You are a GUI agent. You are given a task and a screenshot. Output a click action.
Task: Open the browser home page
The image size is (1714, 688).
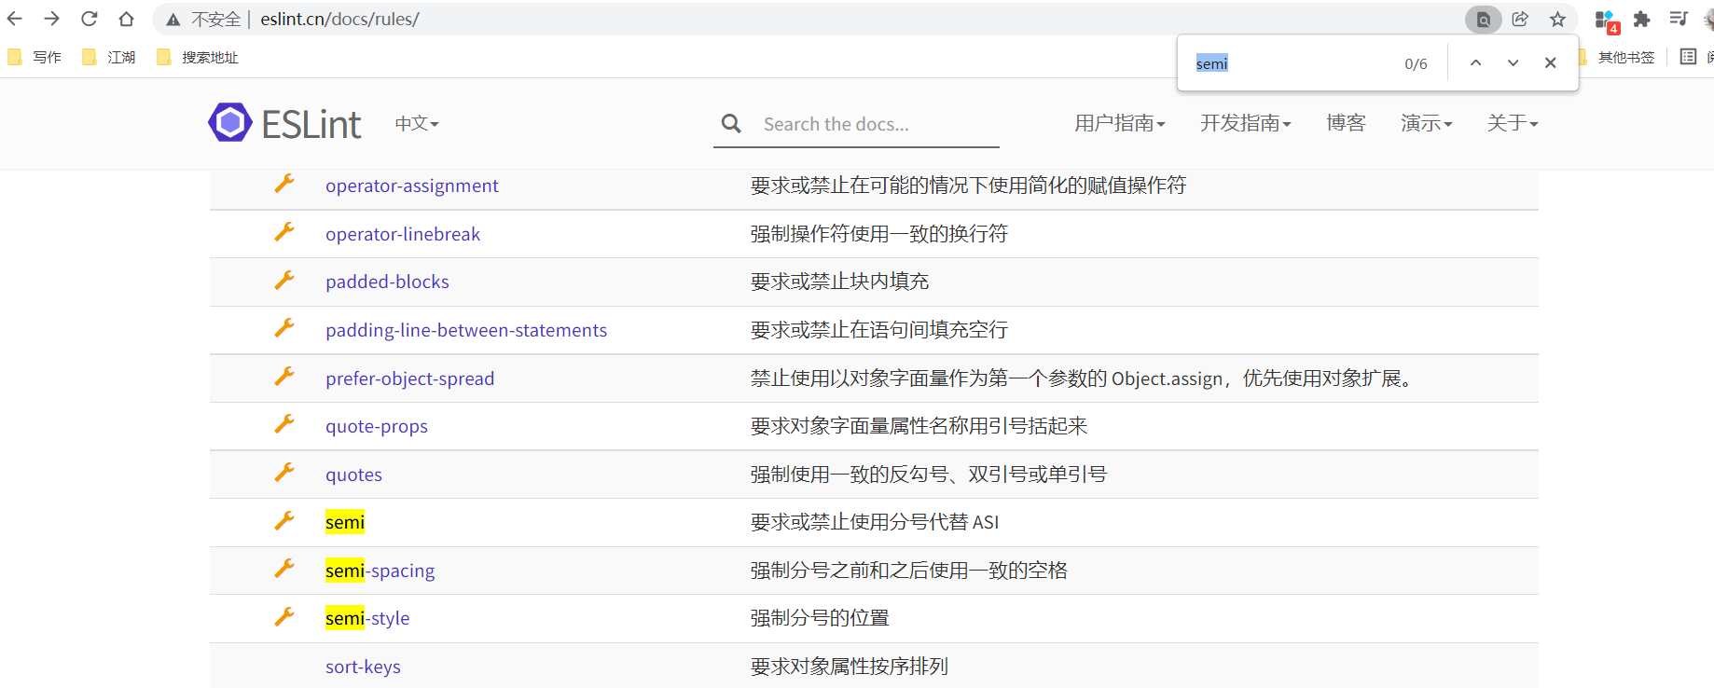point(127,19)
